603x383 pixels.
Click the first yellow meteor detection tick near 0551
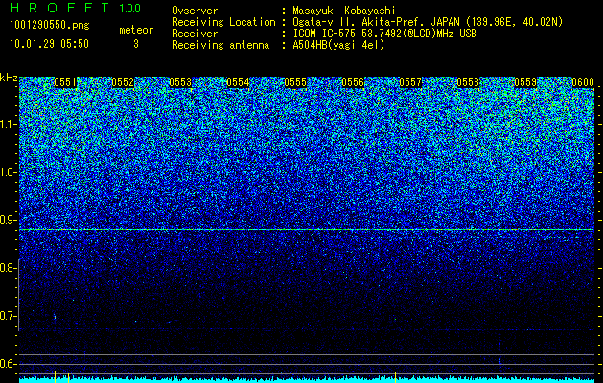tap(55, 376)
